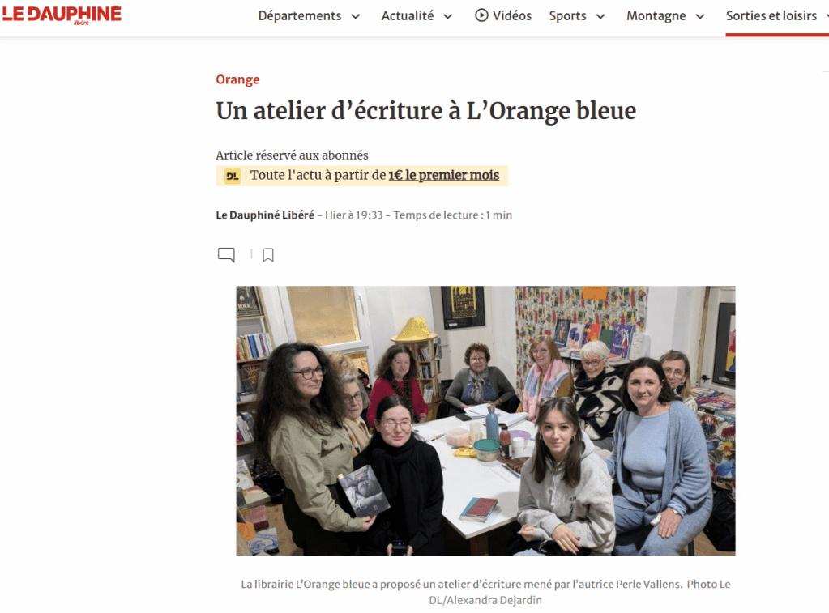This screenshot has height=613, width=829.
Task: Open the Actualité menu label
Action: point(408,16)
